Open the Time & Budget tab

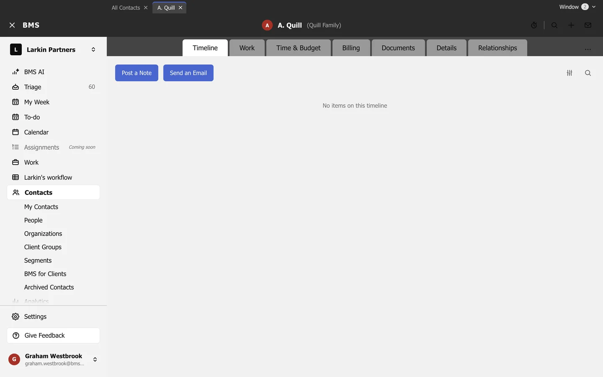(299, 48)
